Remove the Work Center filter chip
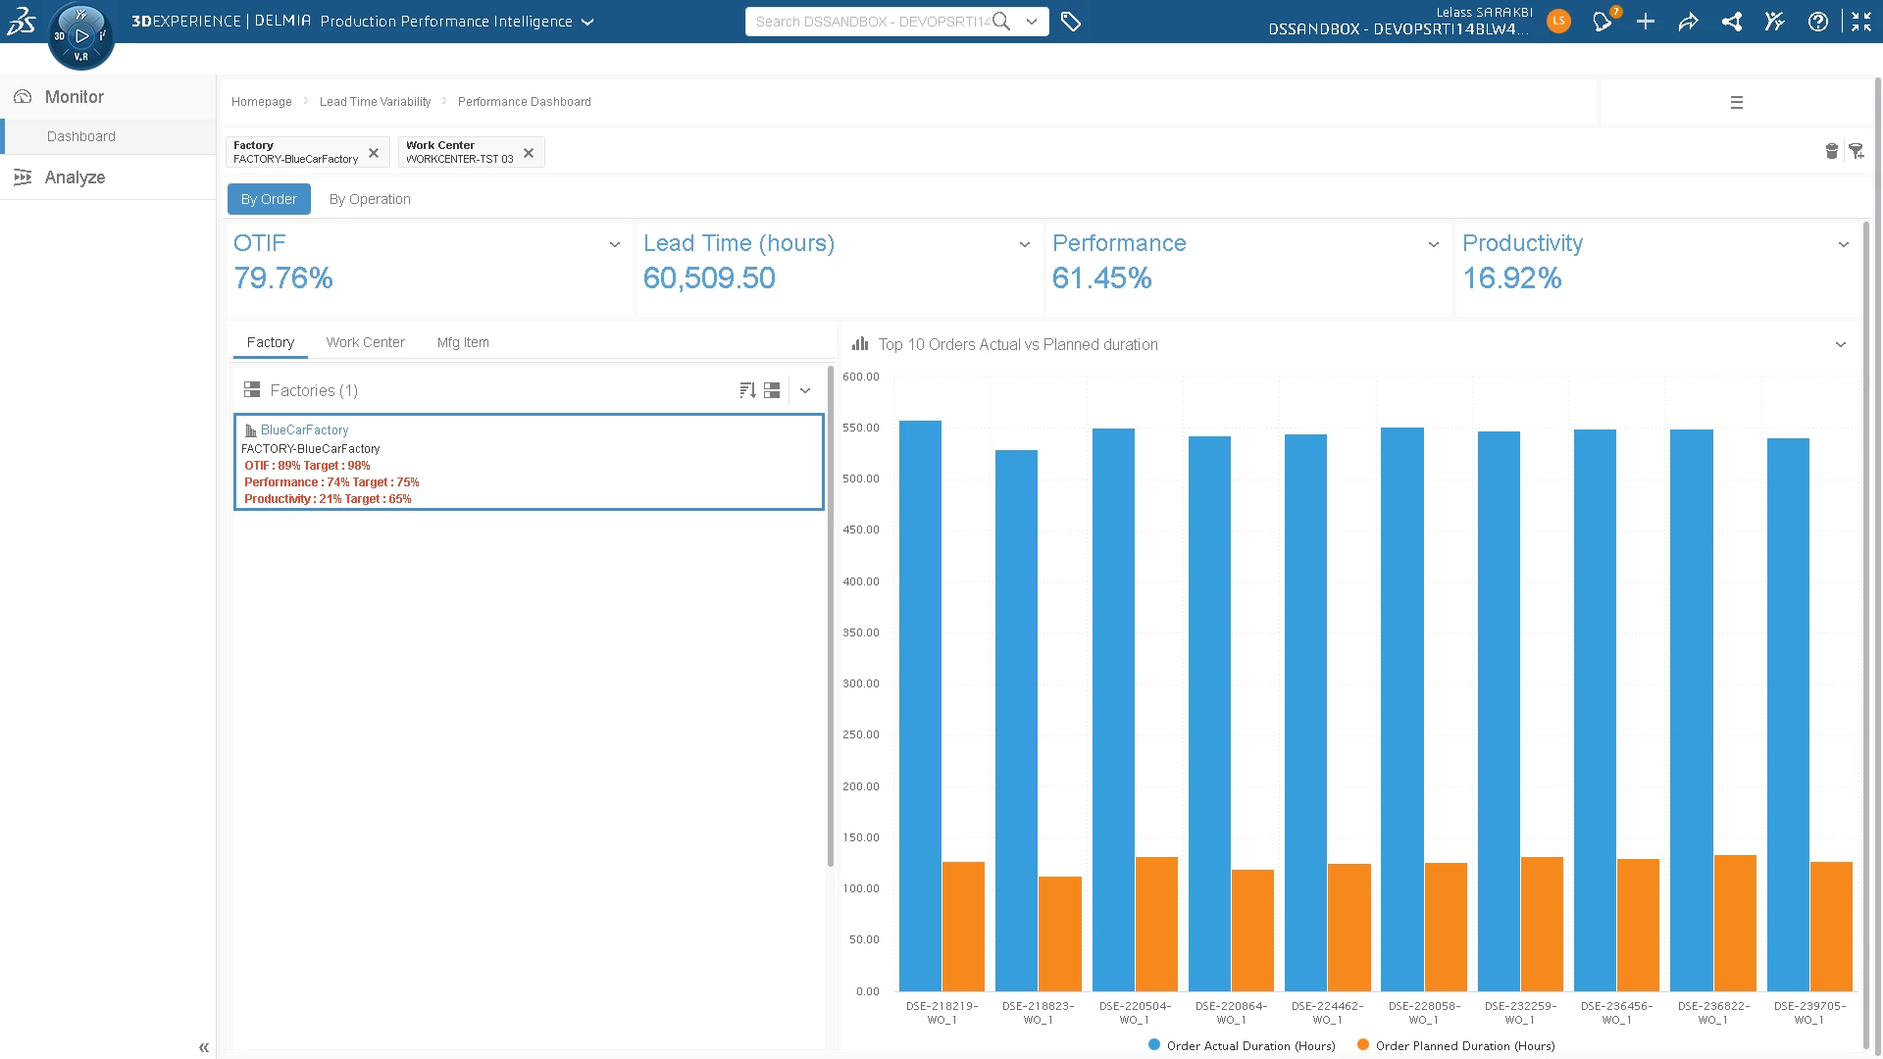 pos(529,153)
